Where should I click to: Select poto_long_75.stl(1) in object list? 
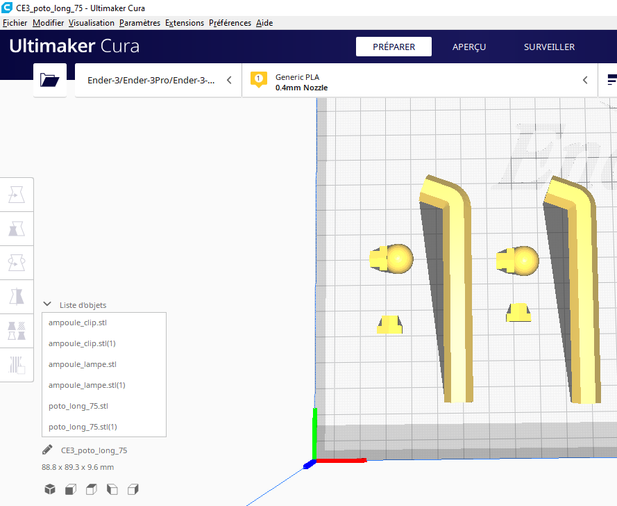(x=104, y=427)
